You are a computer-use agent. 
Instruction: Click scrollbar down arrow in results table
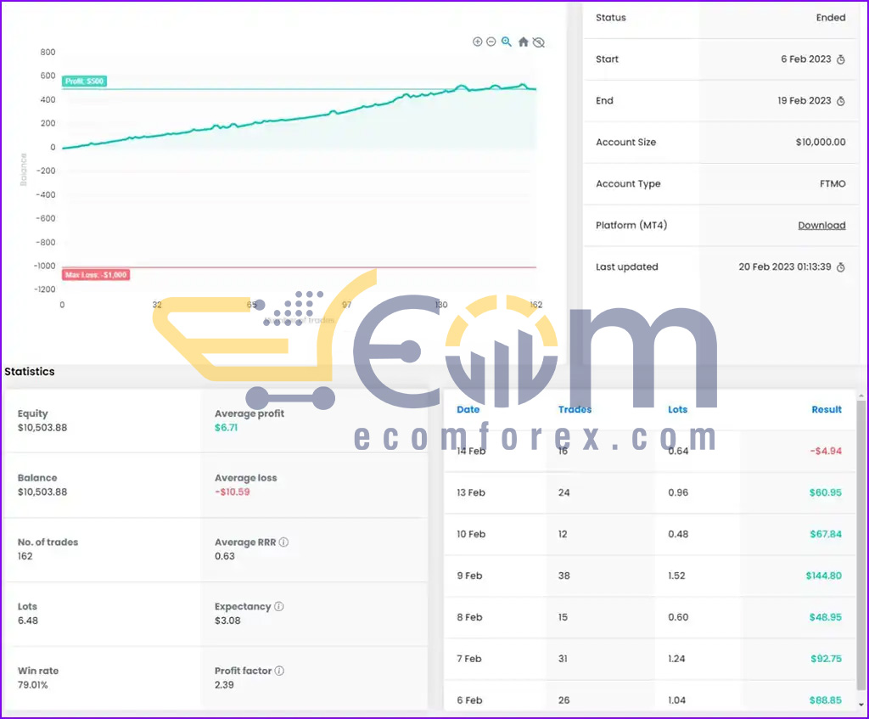(x=861, y=705)
